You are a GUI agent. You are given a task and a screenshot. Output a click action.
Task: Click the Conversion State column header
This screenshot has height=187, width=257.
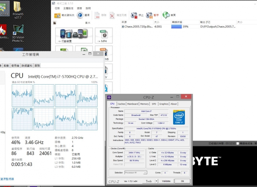pyautogui.click(x=185, y=22)
